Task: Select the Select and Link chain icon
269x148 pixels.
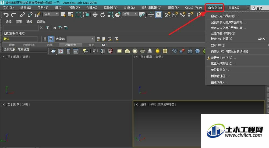Action: [23, 15]
